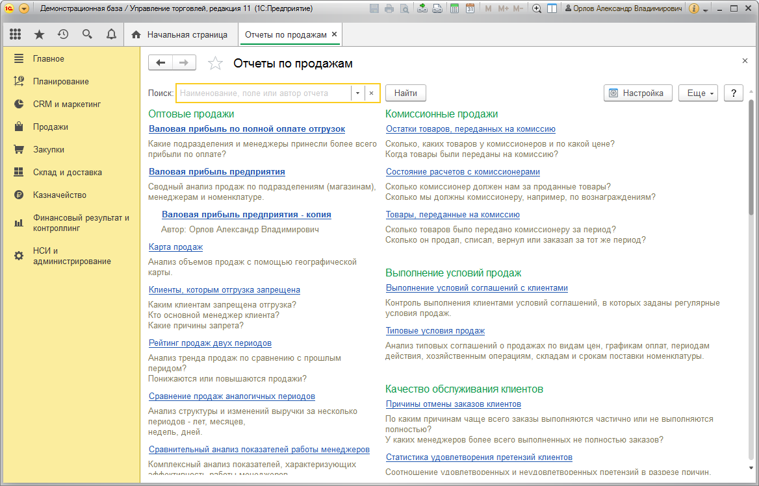The height and width of the screenshot is (486, 759).
Task: Open the sections grid menu
Action: pos(16,34)
